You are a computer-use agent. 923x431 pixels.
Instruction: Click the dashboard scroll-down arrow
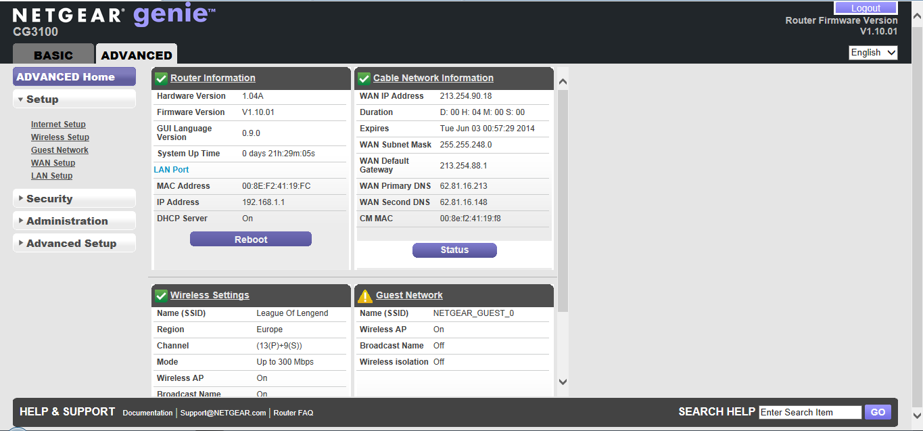coord(563,382)
